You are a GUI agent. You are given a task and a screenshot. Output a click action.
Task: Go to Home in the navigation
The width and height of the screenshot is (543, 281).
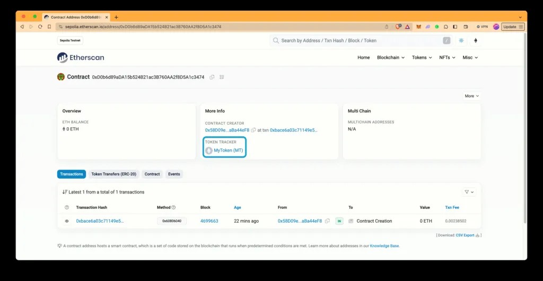coord(364,57)
